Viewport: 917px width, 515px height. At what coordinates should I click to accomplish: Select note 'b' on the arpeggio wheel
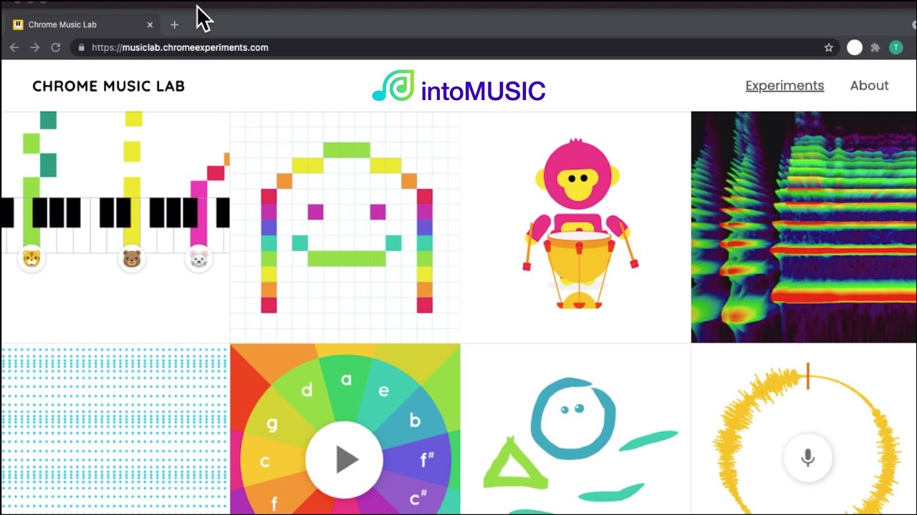click(x=415, y=421)
